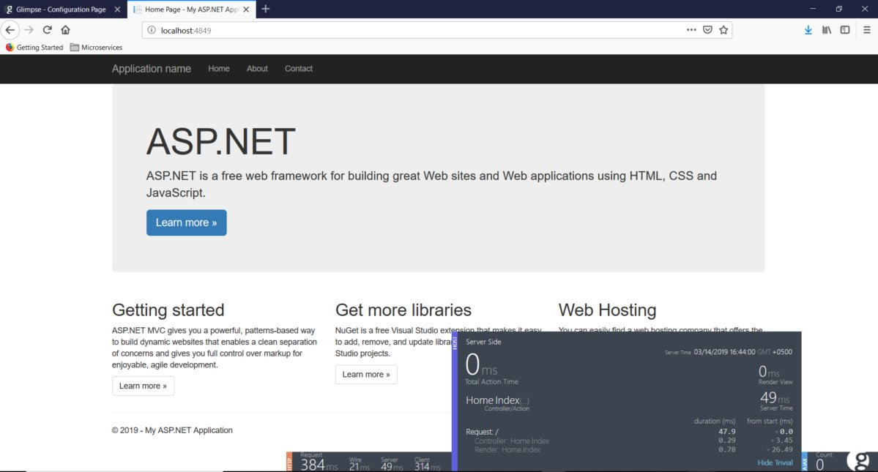The image size is (878, 472).
Task: Open Microservices bookmarks folder
Action: pos(97,48)
